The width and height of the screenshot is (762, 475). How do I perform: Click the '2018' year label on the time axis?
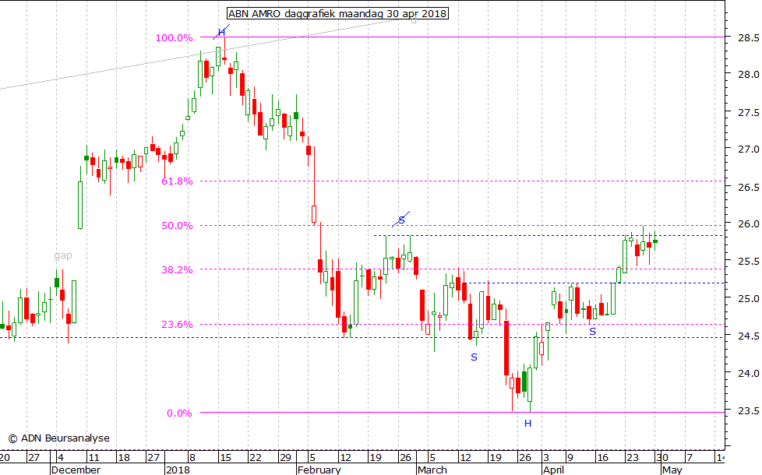coord(178,470)
